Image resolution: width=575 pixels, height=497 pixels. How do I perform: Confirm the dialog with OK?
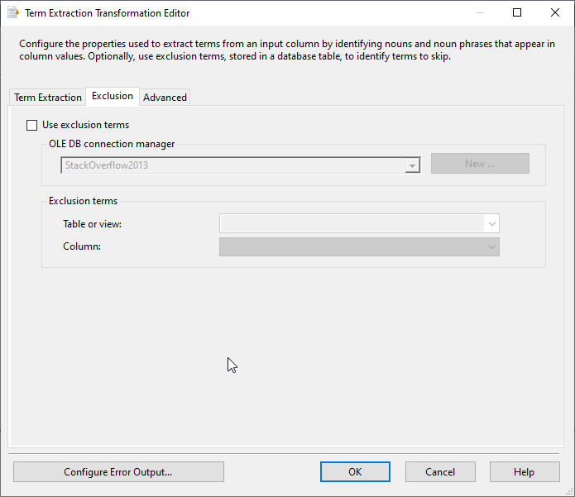(355, 472)
